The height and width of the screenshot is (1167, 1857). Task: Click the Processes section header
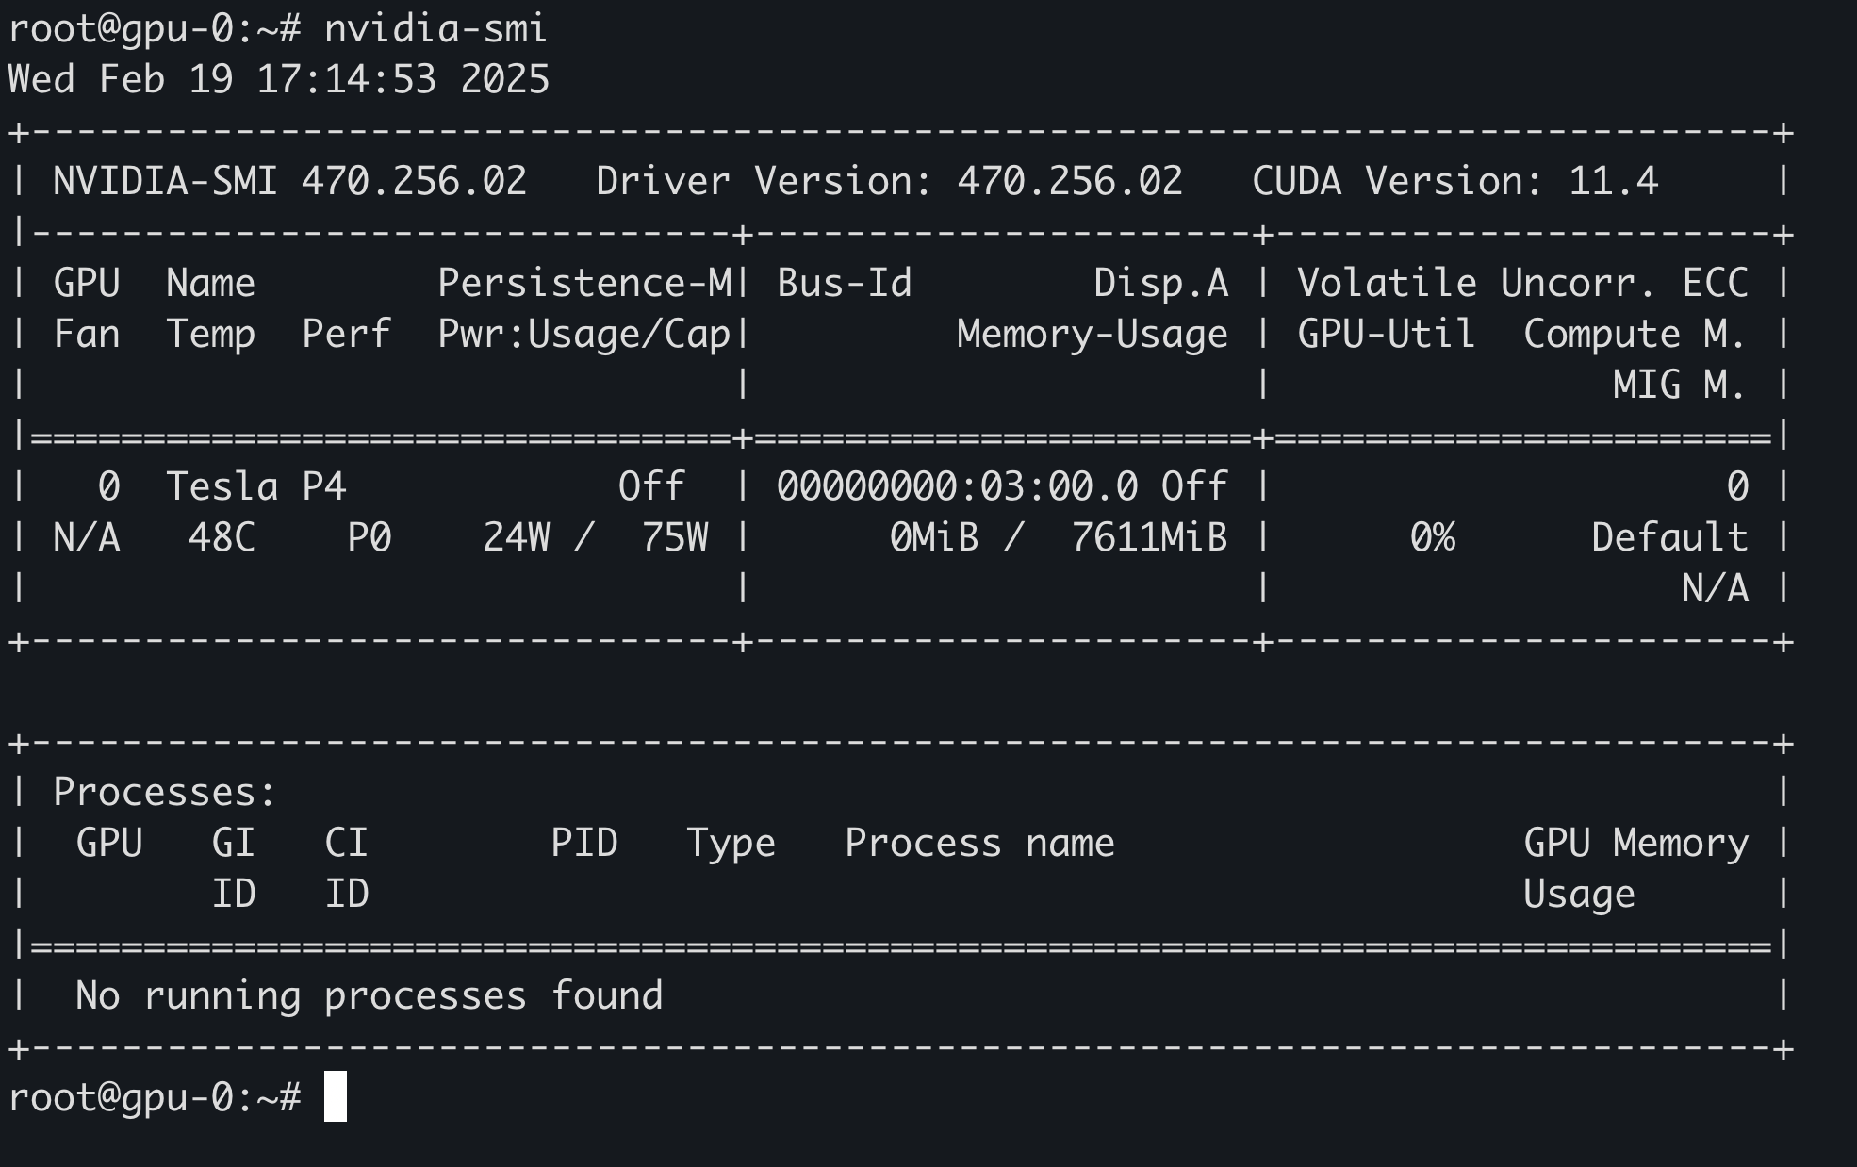[x=162, y=792]
